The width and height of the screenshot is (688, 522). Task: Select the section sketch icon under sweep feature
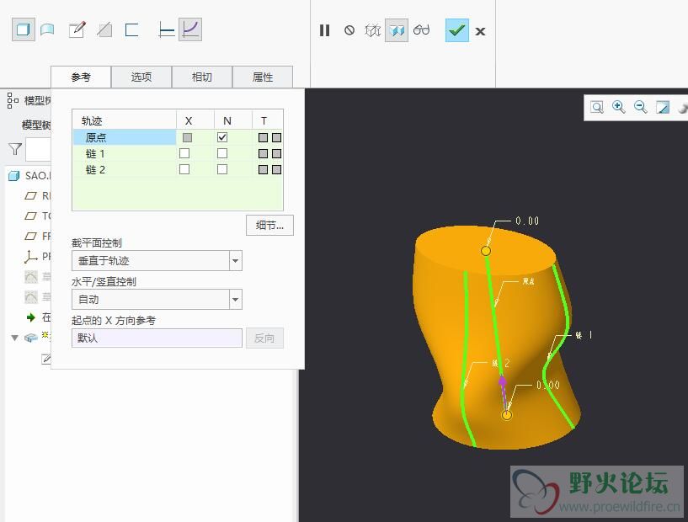[46, 359]
